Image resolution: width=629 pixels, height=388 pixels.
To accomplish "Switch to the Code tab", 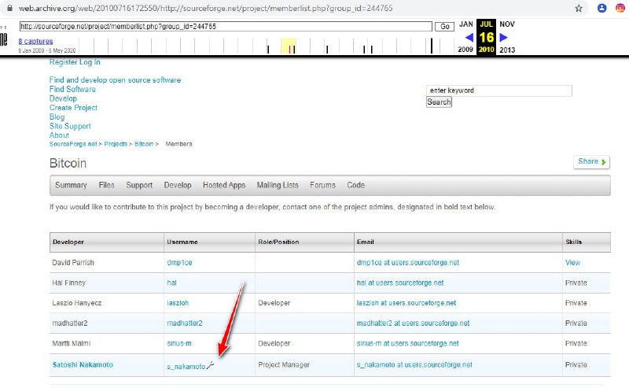I will [x=356, y=185].
